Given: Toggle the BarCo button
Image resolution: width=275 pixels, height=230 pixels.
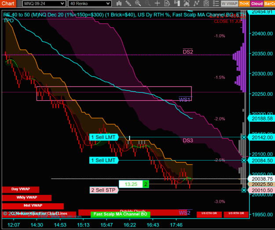Looking at the screenshot, I should click(269, 4).
